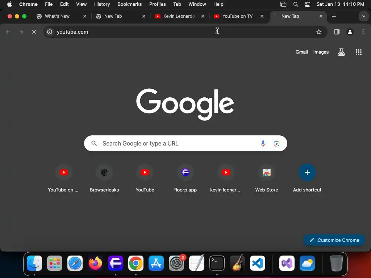Open the Profiles menu

[x=157, y=4]
